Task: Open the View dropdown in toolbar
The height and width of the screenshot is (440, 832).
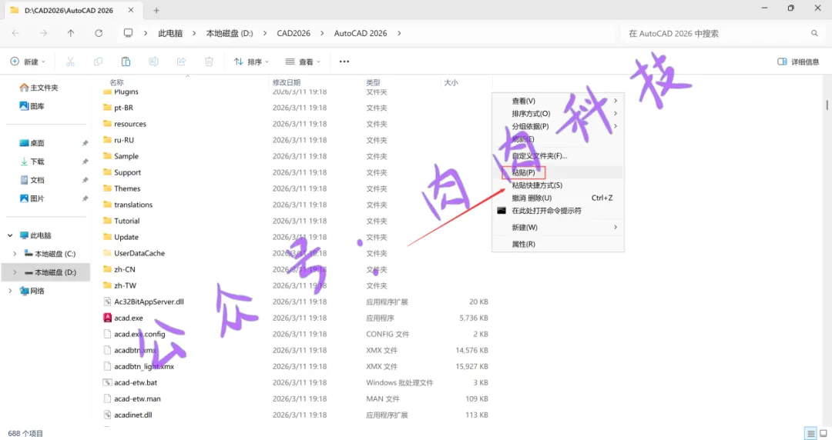Action: [303, 62]
